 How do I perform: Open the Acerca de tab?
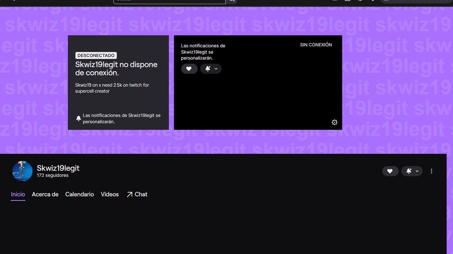pos(45,194)
